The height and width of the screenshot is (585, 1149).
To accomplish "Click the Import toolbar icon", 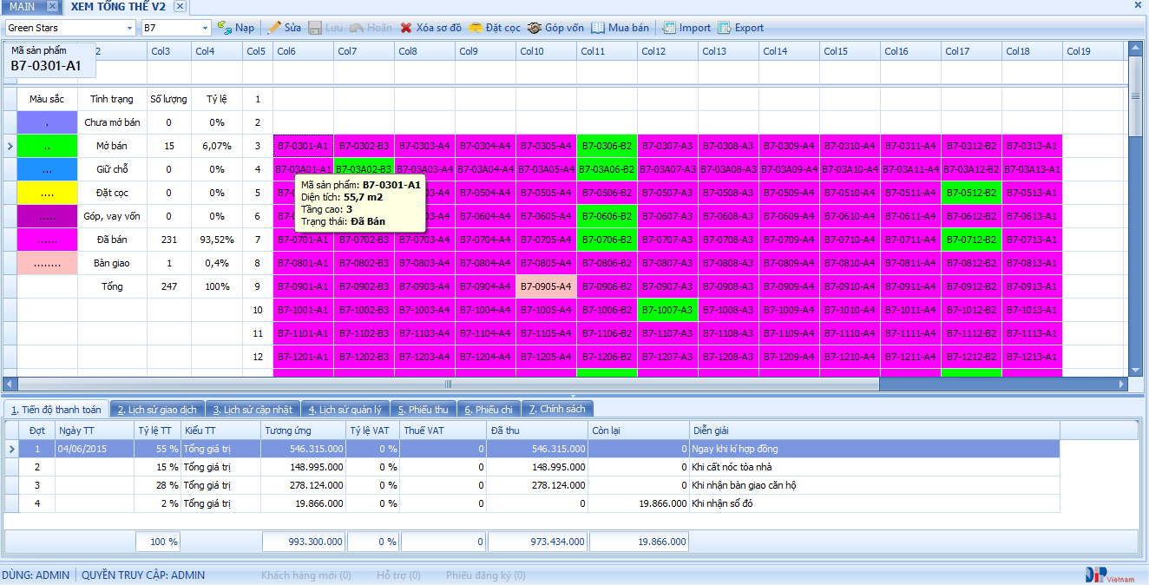I will click(x=669, y=28).
